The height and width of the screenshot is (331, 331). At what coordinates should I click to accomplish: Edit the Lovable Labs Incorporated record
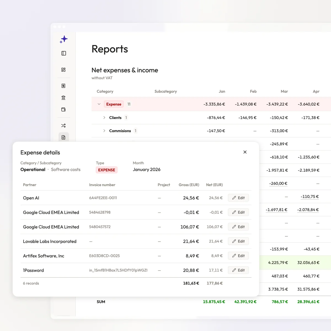pos(238,241)
